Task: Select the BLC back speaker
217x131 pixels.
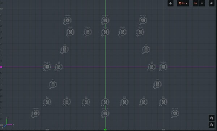Action: pos(86,102)
